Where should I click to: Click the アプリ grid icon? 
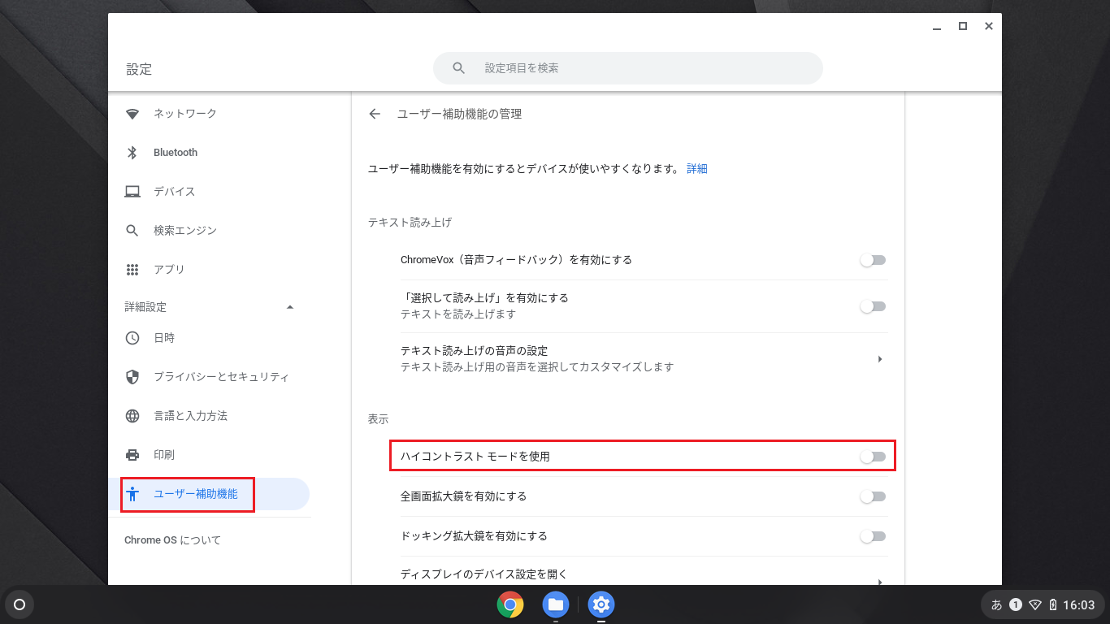click(132, 270)
